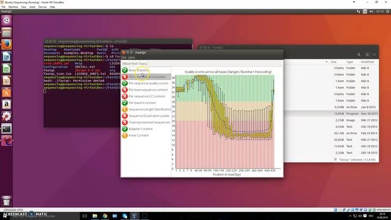
Task: View Per base N content module
Action: point(142,103)
